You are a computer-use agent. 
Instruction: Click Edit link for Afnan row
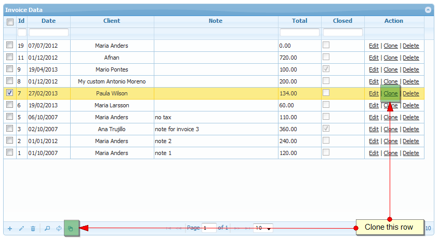pos(374,58)
